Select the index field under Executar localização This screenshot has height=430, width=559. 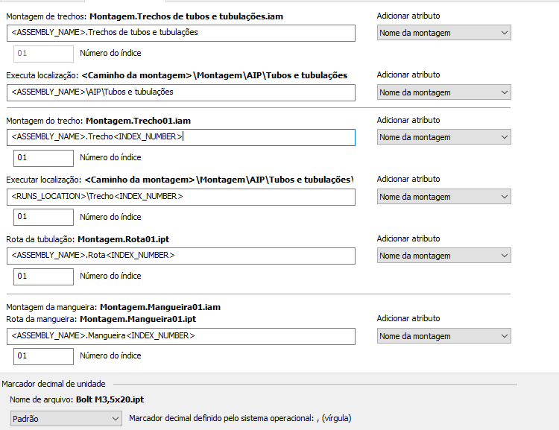pos(43,217)
